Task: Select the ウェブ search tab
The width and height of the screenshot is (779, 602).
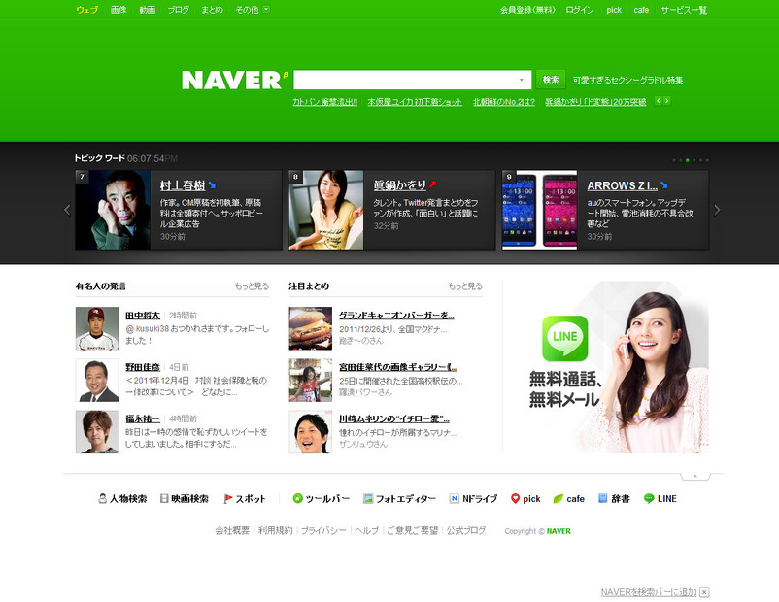Action: click(87, 10)
